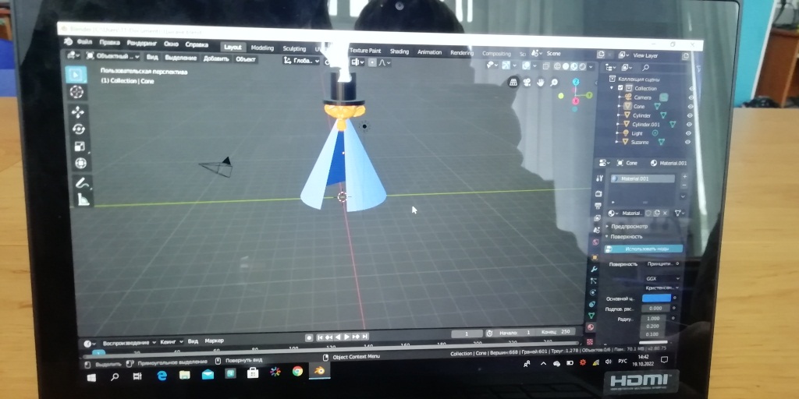The width and height of the screenshot is (799, 399).
Task: Open Output properties tab
Action: (598, 206)
